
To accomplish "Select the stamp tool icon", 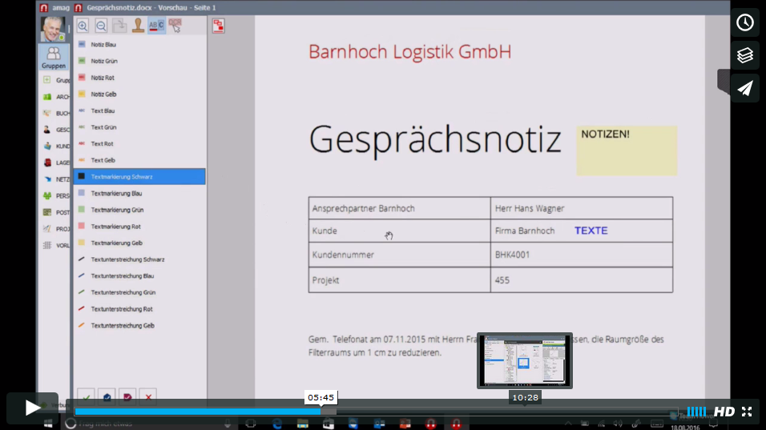I will click(139, 26).
